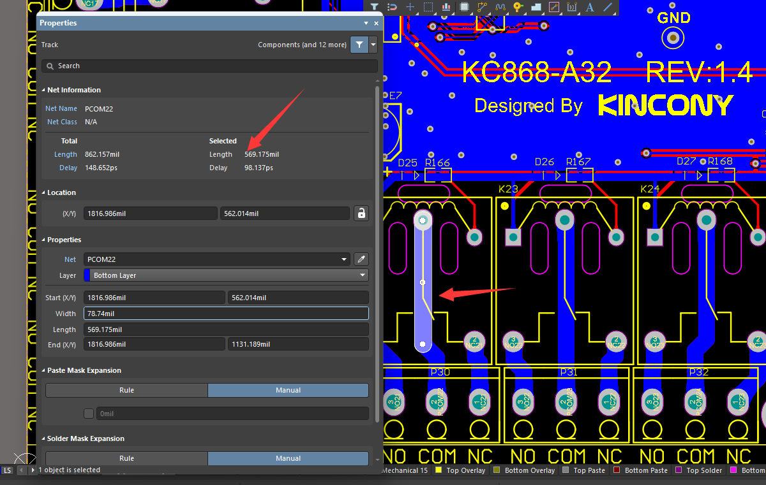Activate the rectangle selection tool
This screenshot has height=485, width=766.
pos(428,8)
